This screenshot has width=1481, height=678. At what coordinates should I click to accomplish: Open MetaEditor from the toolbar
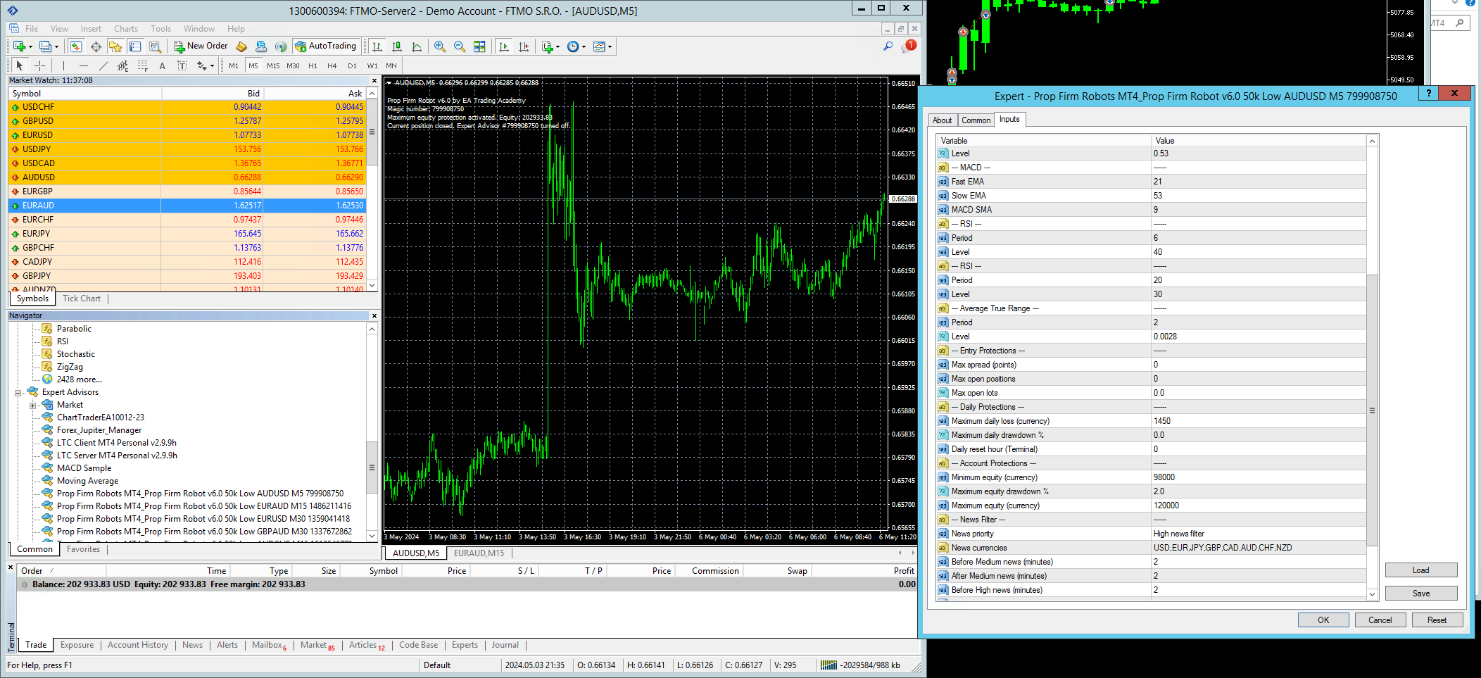241,46
